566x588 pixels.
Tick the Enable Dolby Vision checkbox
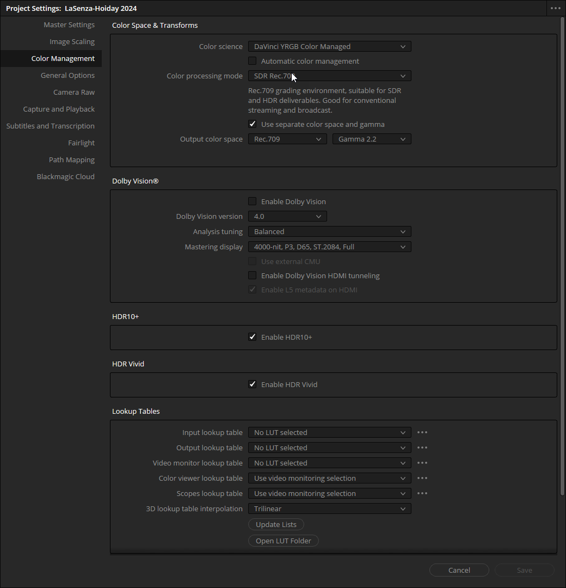click(x=253, y=201)
